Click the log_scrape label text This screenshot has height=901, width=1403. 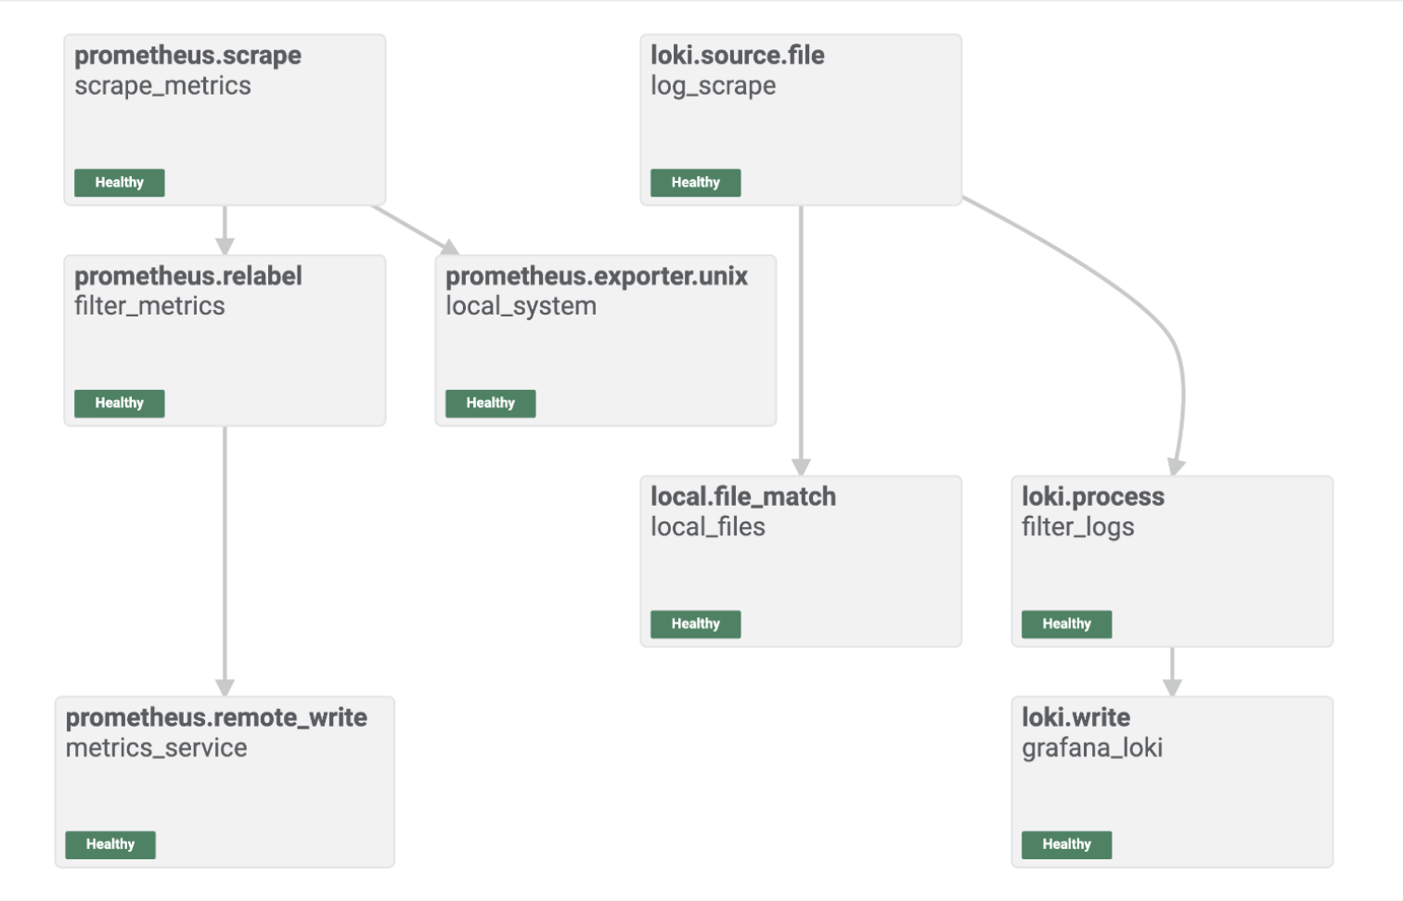(x=713, y=86)
